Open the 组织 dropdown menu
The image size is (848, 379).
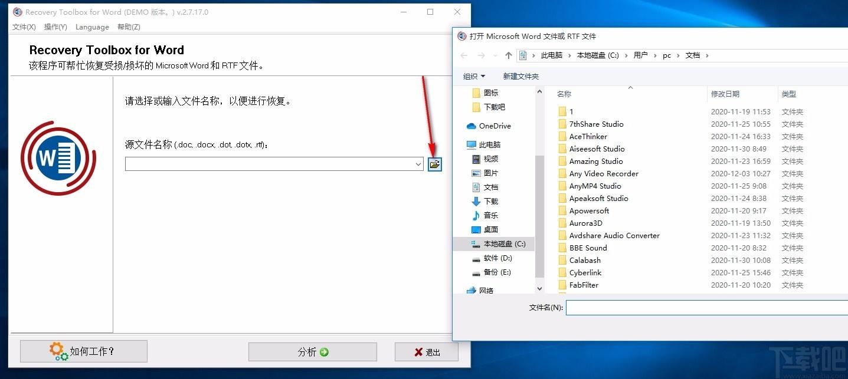tap(474, 77)
